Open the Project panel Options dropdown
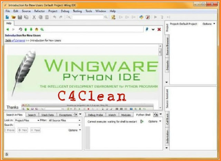 point(209,24)
